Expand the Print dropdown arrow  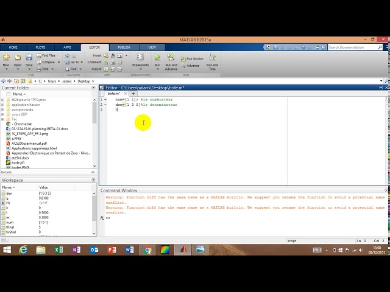click(52, 69)
